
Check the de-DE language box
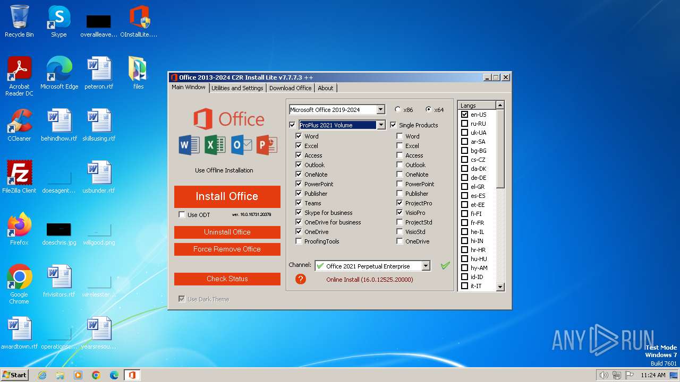point(464,178)
